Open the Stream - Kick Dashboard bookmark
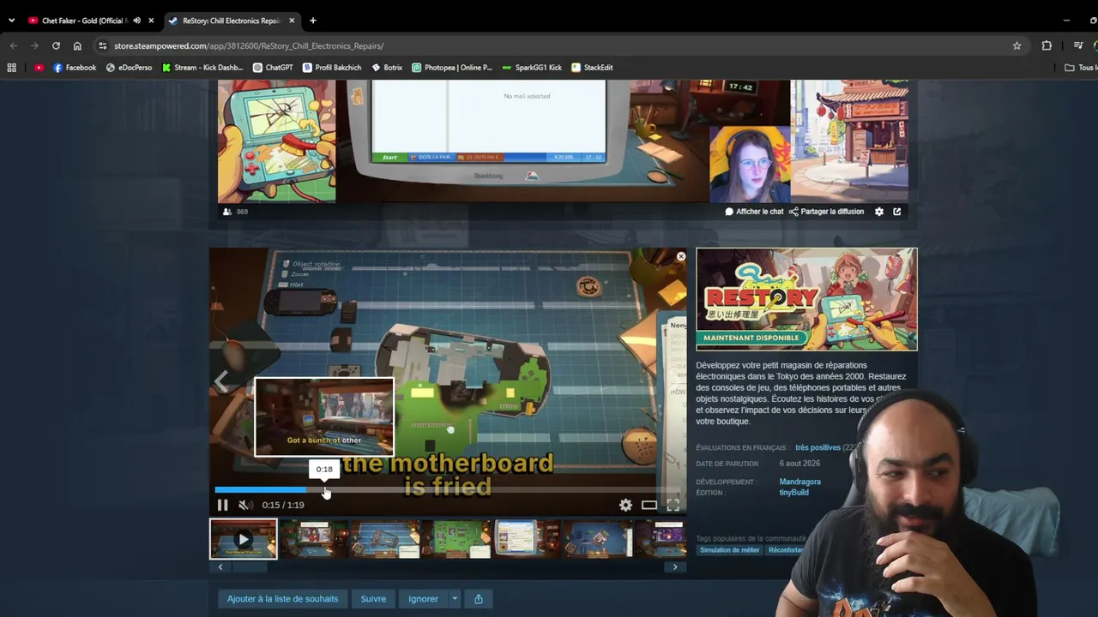The width and height of the screenshot is (1098, 617). [202, 68]
